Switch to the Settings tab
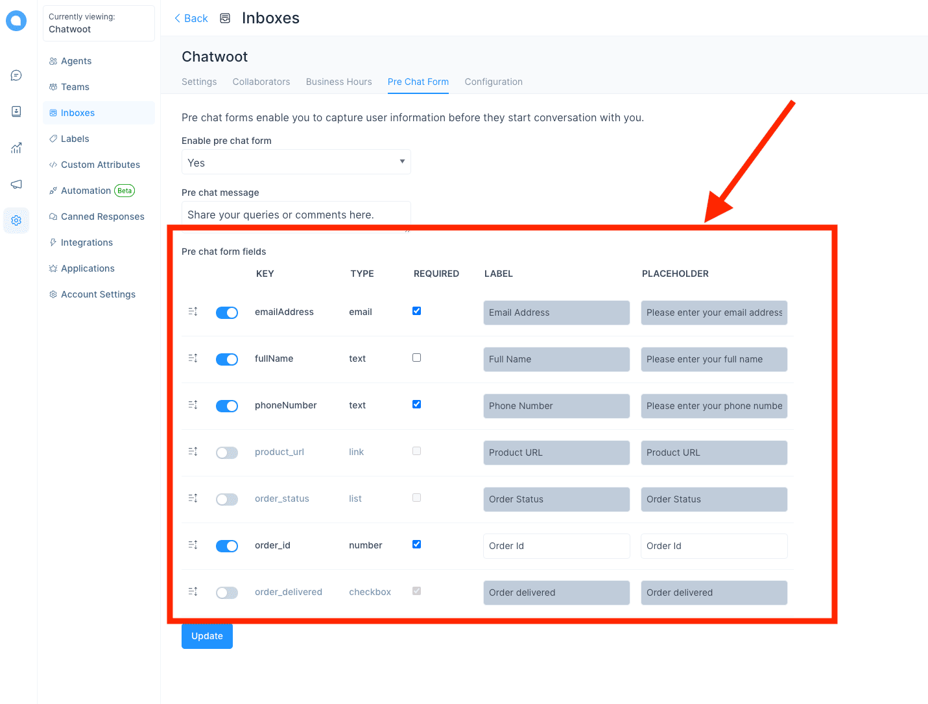 [x=199, y=82]
